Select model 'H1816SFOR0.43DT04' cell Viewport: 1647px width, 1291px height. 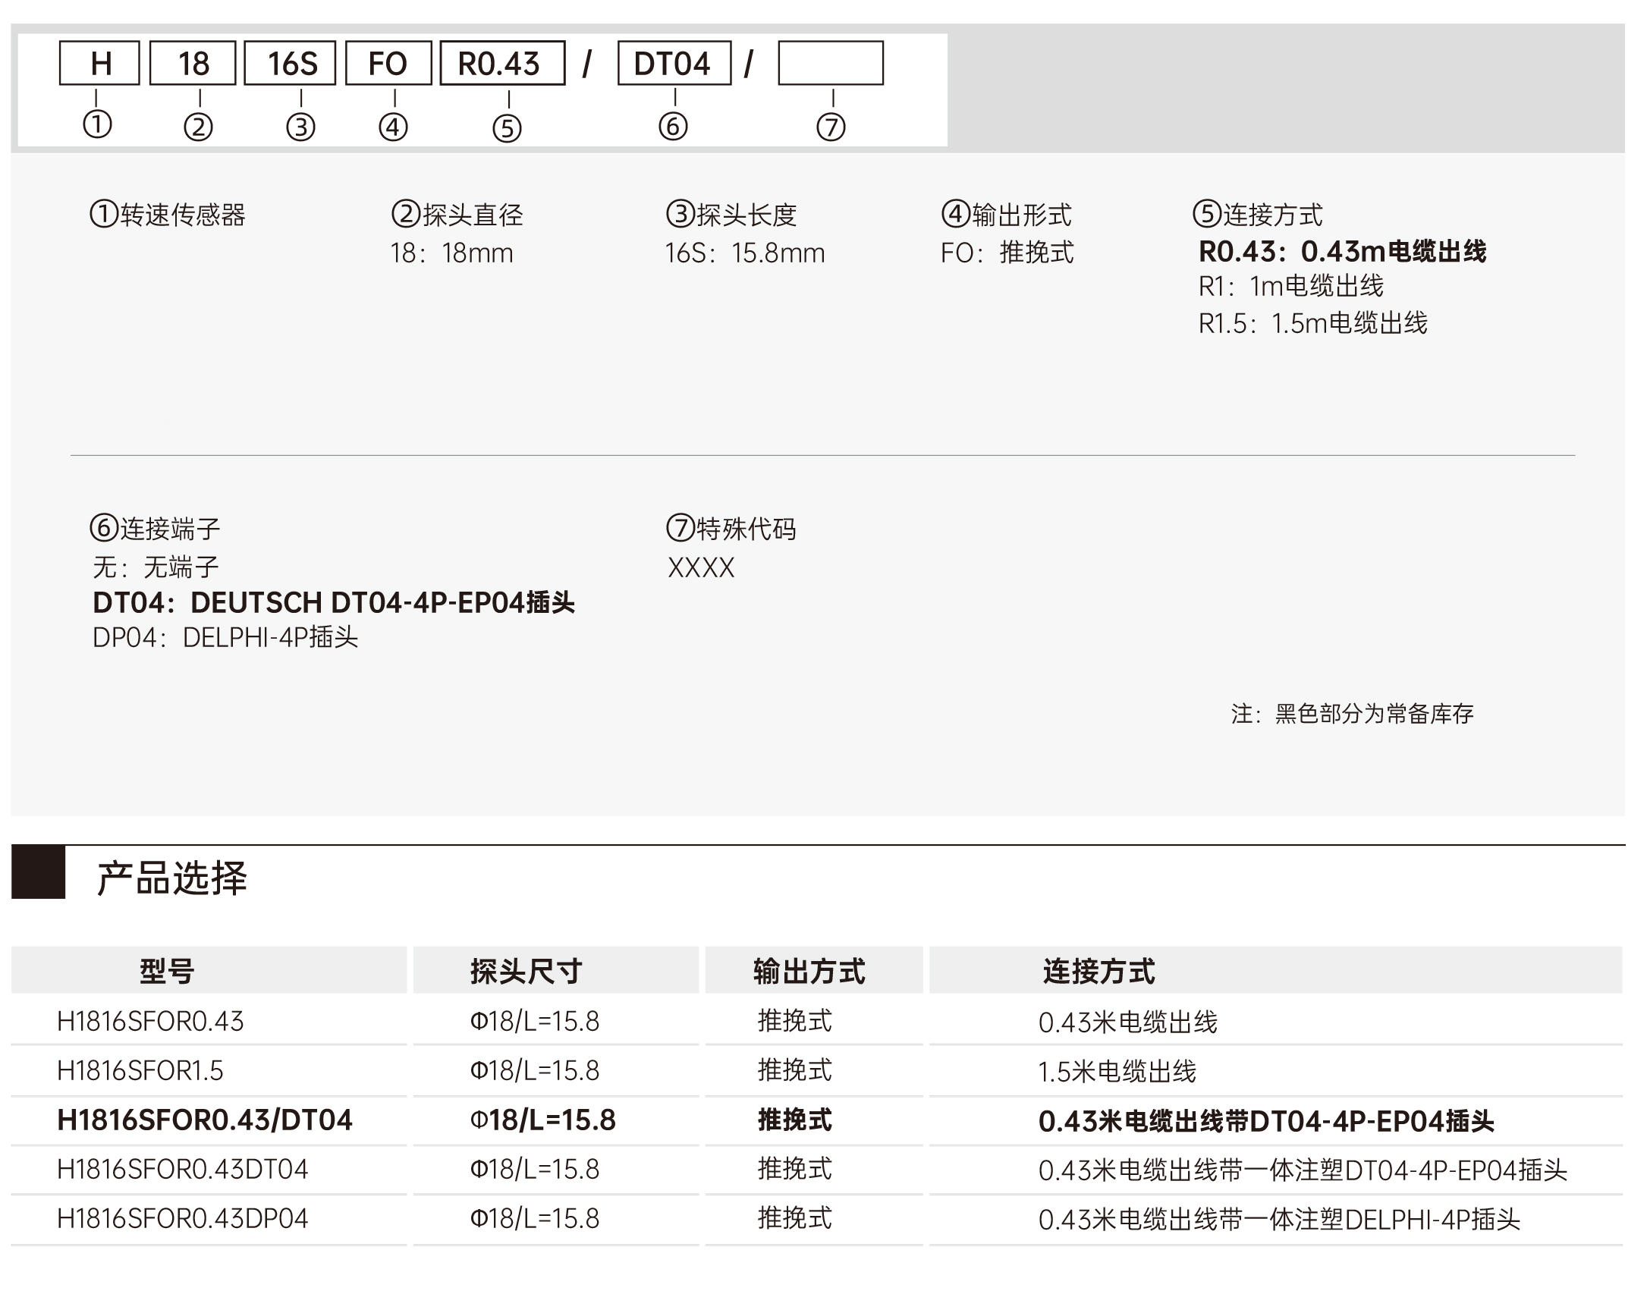(x=183, y=1170)
